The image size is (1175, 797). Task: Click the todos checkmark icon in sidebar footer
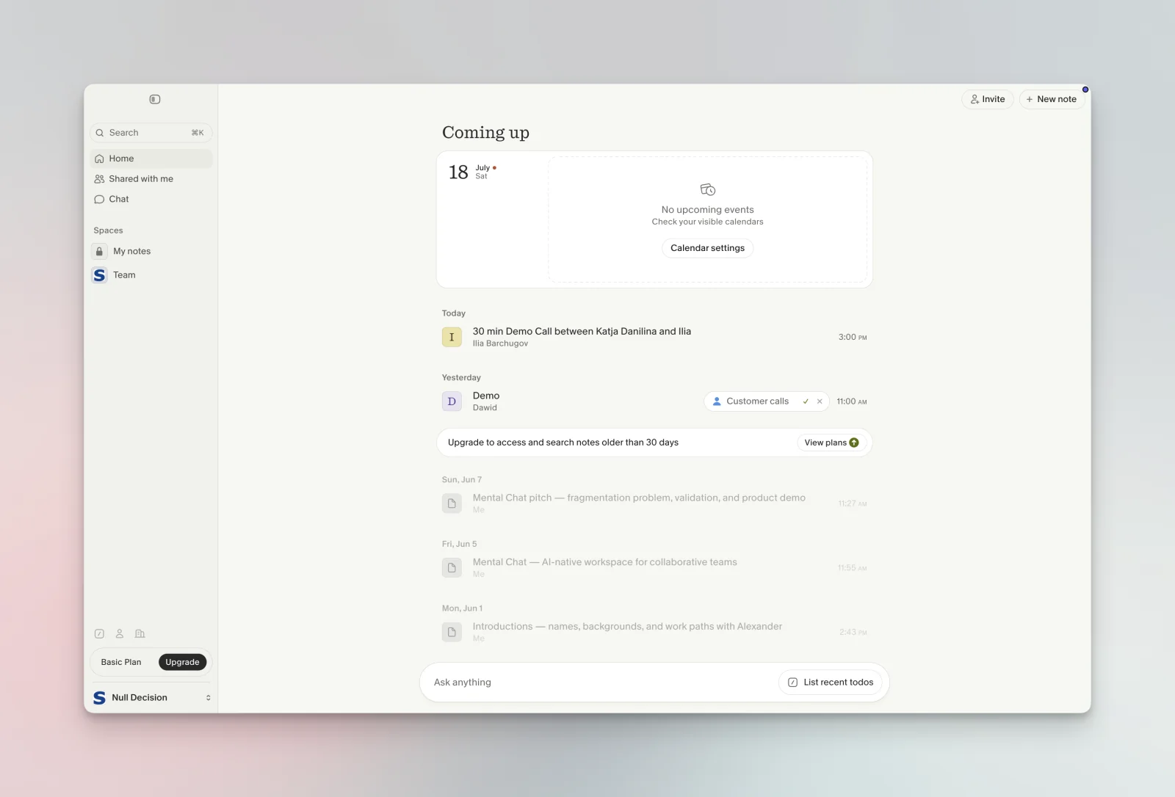99,633
